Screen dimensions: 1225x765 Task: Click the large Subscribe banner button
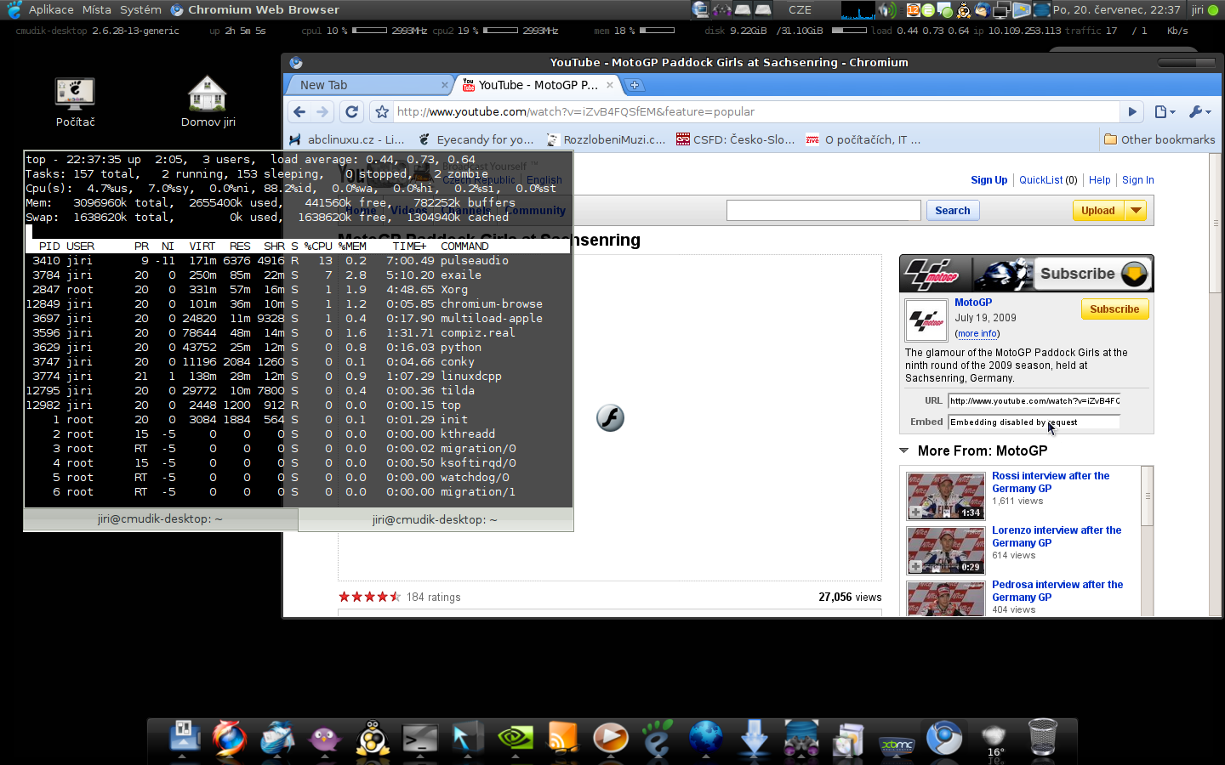[1093, 274]
